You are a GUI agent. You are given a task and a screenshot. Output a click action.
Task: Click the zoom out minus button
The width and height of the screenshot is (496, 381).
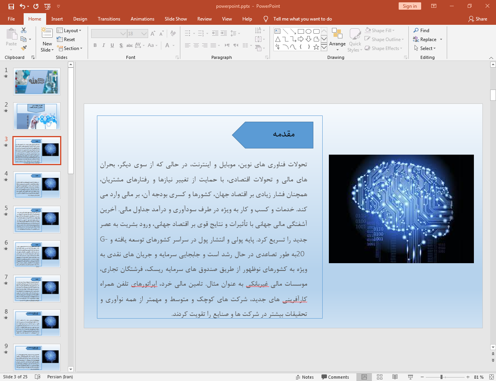pyautogui.click(x=422, y=377)
